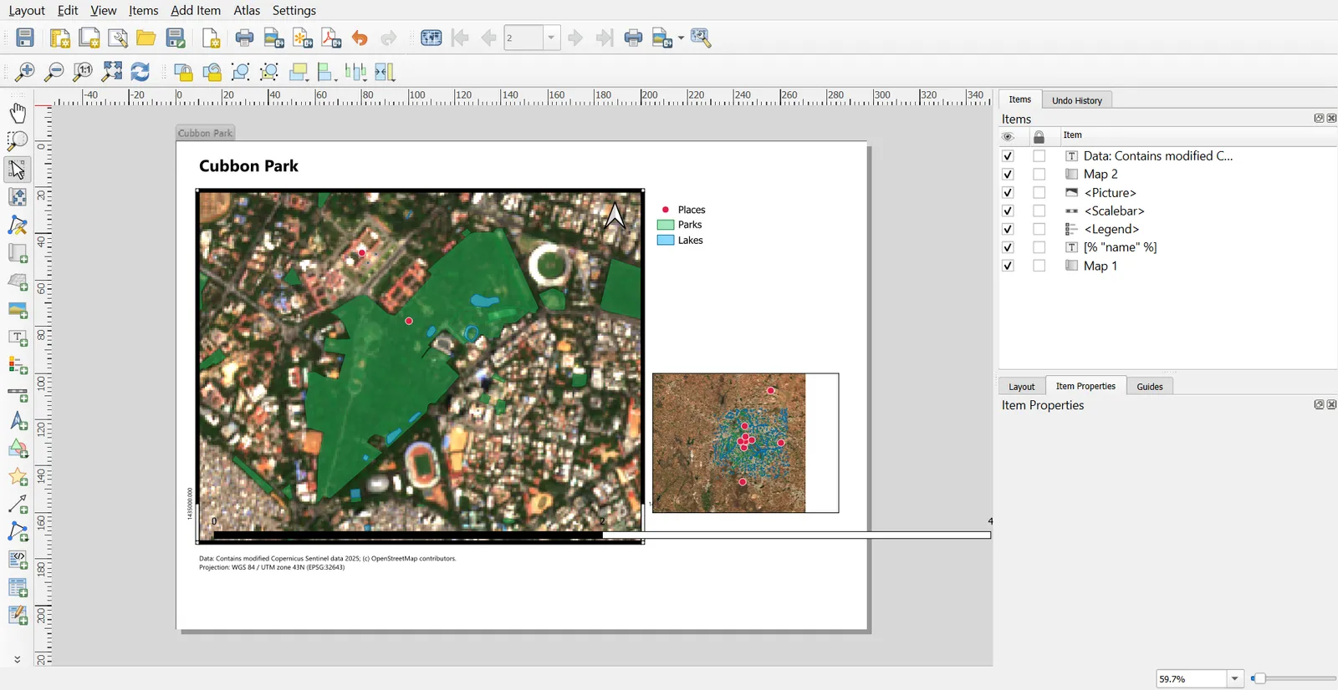Toggle visibility of Map 2 item
Viewport: 1338px width, 690px height.
tap(1008, 175)
